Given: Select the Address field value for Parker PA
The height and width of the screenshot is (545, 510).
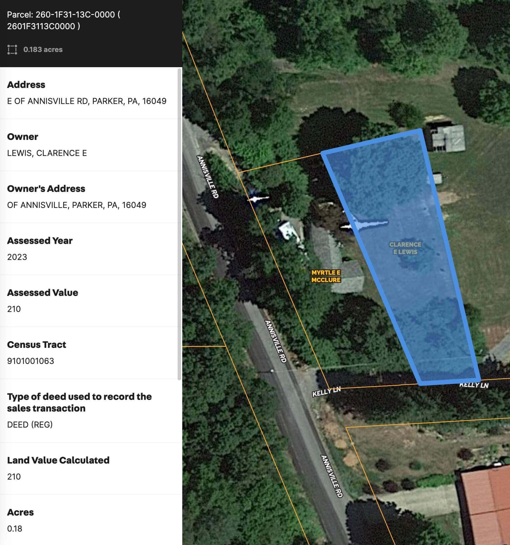Looking at the screenshot, I should pyautogui.click(x=86, y=101).
